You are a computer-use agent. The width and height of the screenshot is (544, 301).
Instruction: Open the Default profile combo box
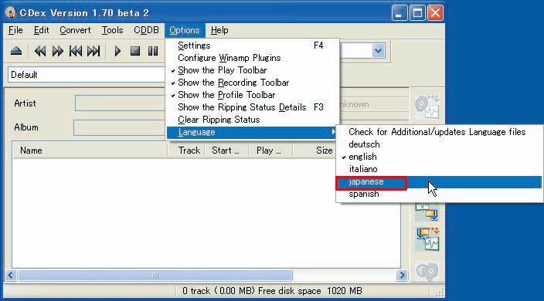(87, 75)
